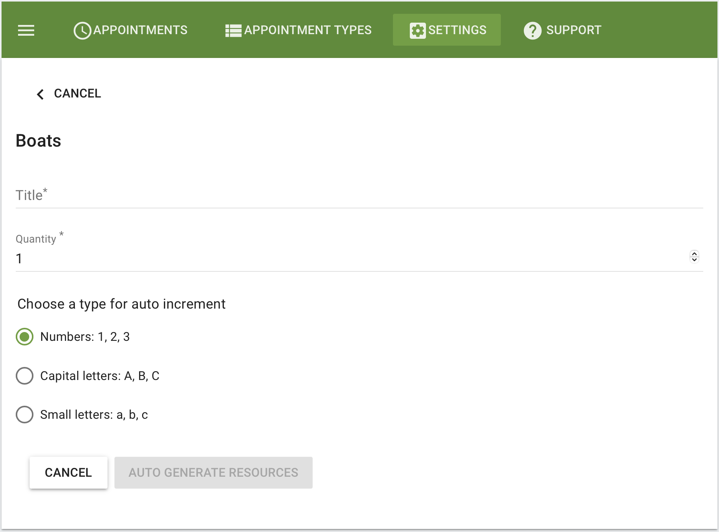Screen dimensions: 719x532
Task: Click the Appointments clock icon
Action: pyautogui.click(x=82, y=30)
